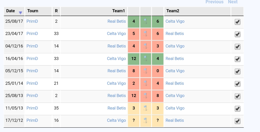
Task: Click green score cell showing 12
Action: pos(134,59)
